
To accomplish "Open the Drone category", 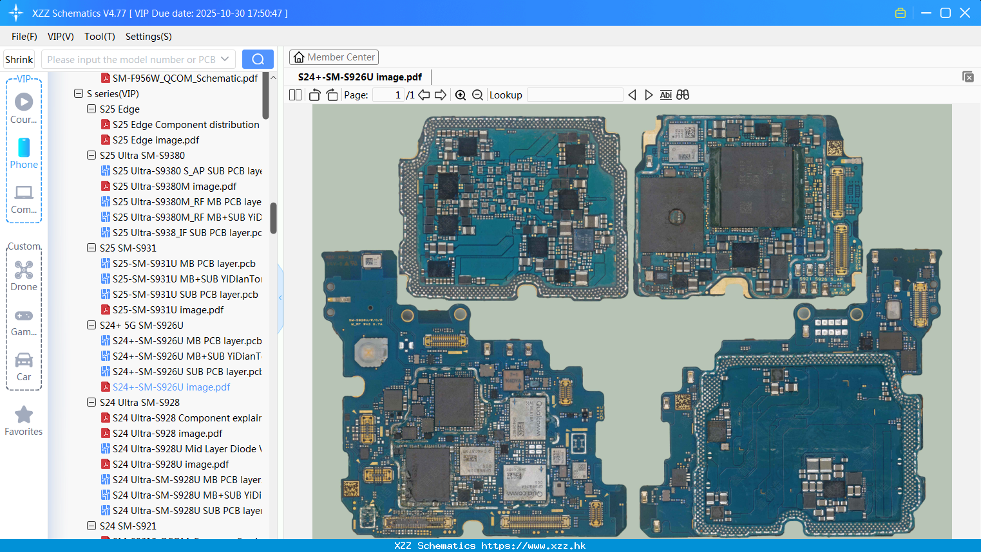I will [24, 276].
